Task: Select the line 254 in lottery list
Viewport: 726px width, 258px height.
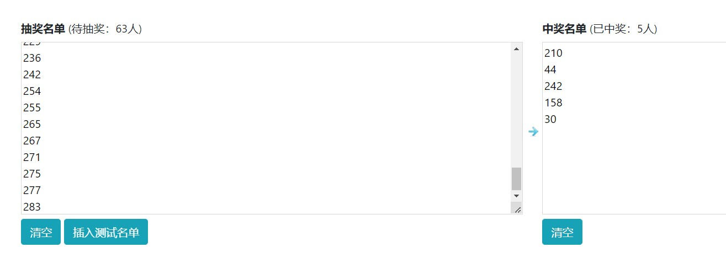Action: coord(32,91)
